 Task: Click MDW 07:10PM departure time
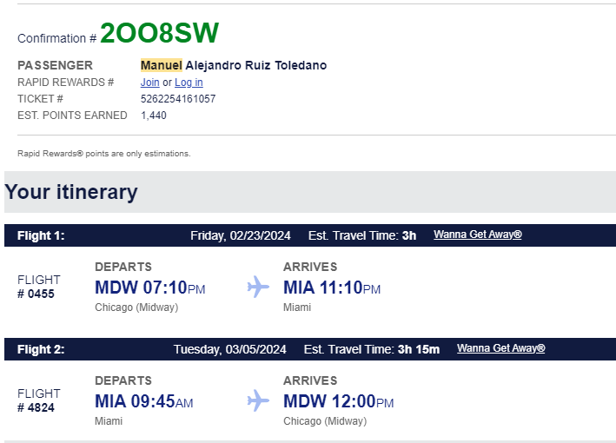(150, 288)
